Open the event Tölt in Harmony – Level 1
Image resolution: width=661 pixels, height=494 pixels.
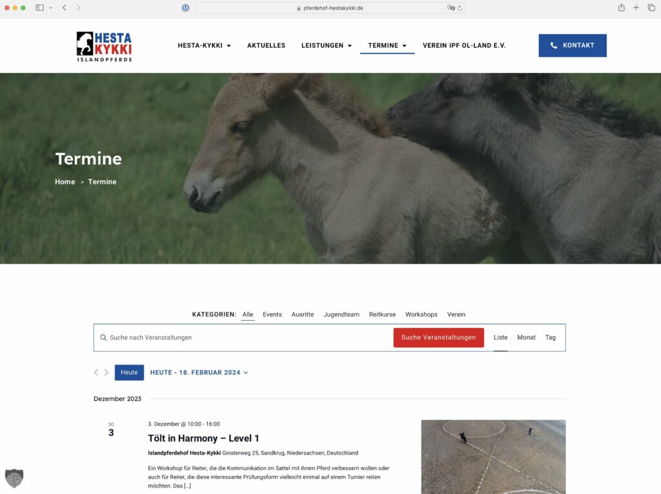coord(203,438)
